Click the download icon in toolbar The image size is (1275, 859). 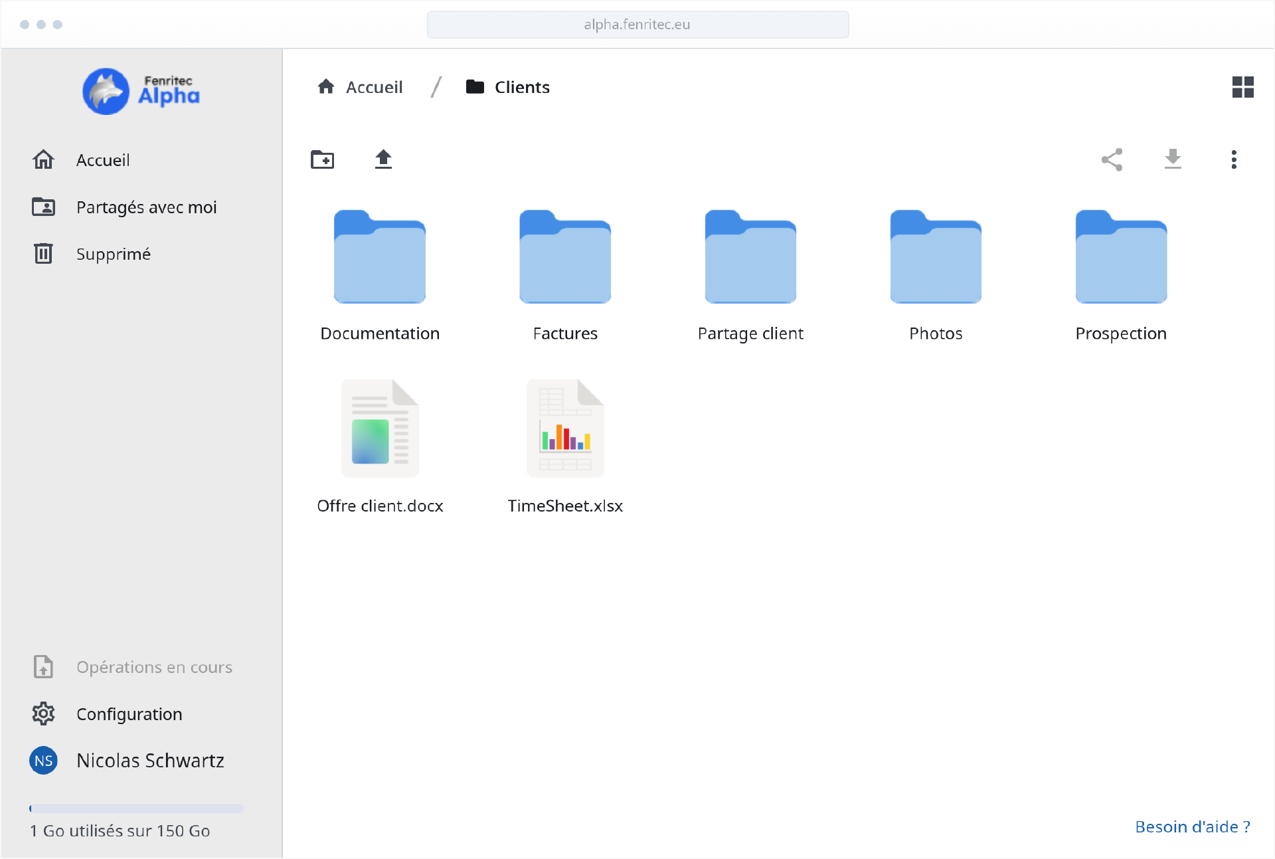point(1173,159)
